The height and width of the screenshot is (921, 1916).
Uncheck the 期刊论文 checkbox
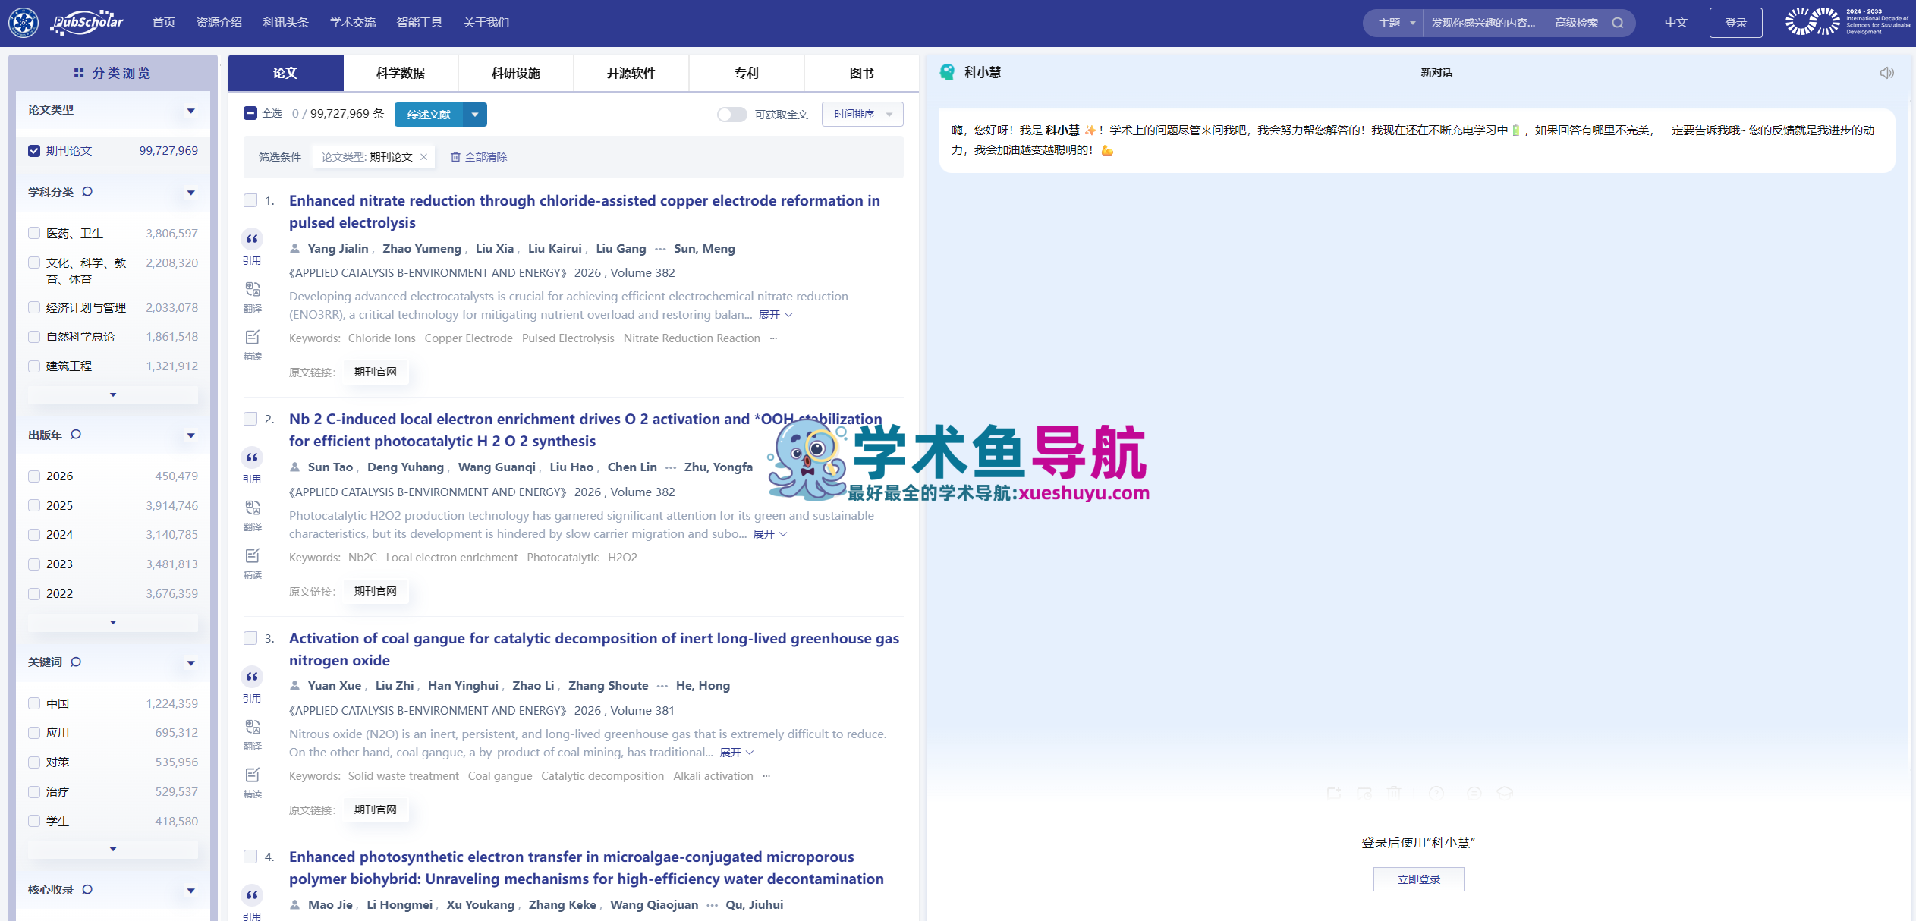pyautogui.click(x=34, y=151)
